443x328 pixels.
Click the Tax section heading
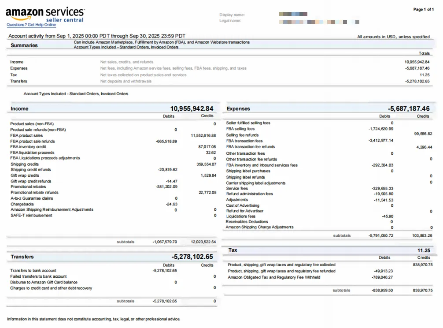coord(233,250)
